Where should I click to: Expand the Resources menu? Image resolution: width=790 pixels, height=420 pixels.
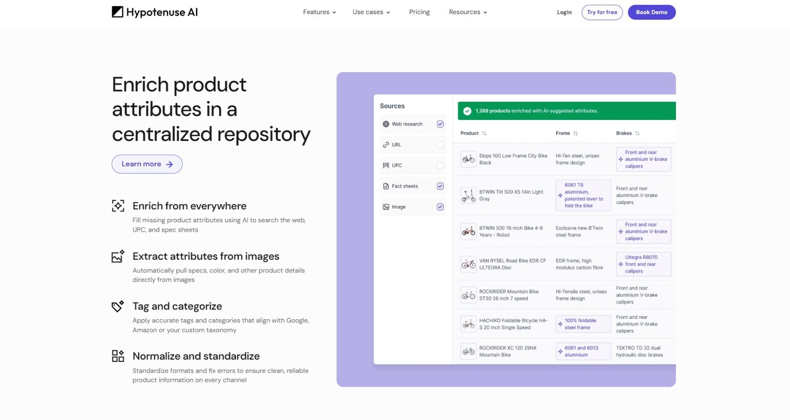(x=468, y=12)
